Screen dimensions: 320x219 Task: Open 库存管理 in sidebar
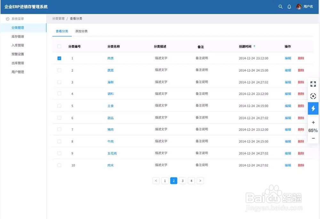[18, 36]
